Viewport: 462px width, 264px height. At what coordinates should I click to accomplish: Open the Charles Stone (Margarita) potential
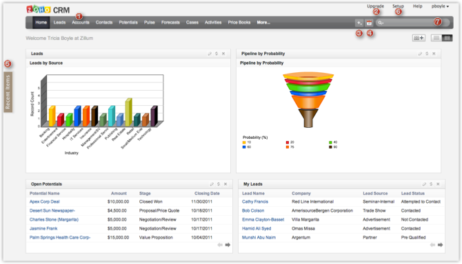click(x=54, y=220)
